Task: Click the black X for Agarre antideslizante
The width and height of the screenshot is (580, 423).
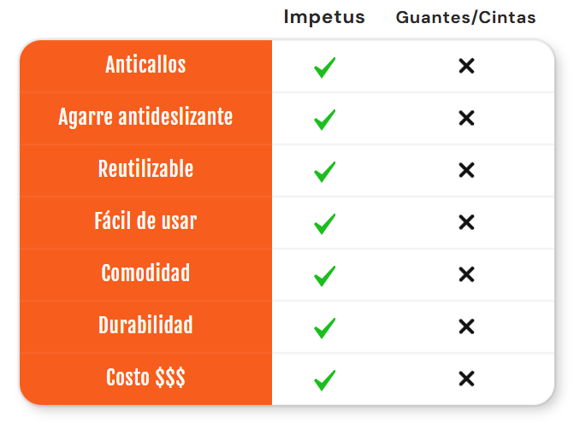Action: pyautogui.click(x=466, y=118)
